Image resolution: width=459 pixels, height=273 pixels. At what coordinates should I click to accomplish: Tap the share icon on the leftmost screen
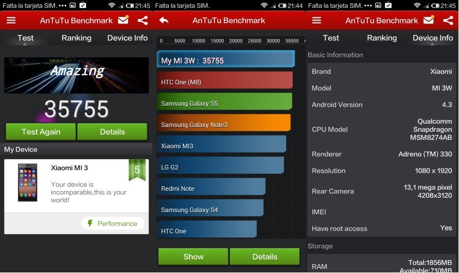pyautogui.click(x=143, y=21)
